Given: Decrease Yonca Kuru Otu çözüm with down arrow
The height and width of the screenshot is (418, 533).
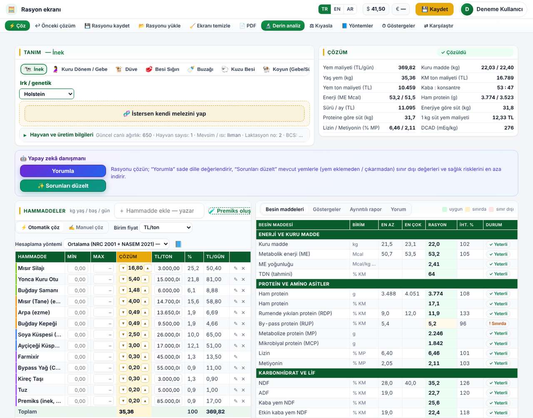Looking at the screenshot, I should [123, 279].
